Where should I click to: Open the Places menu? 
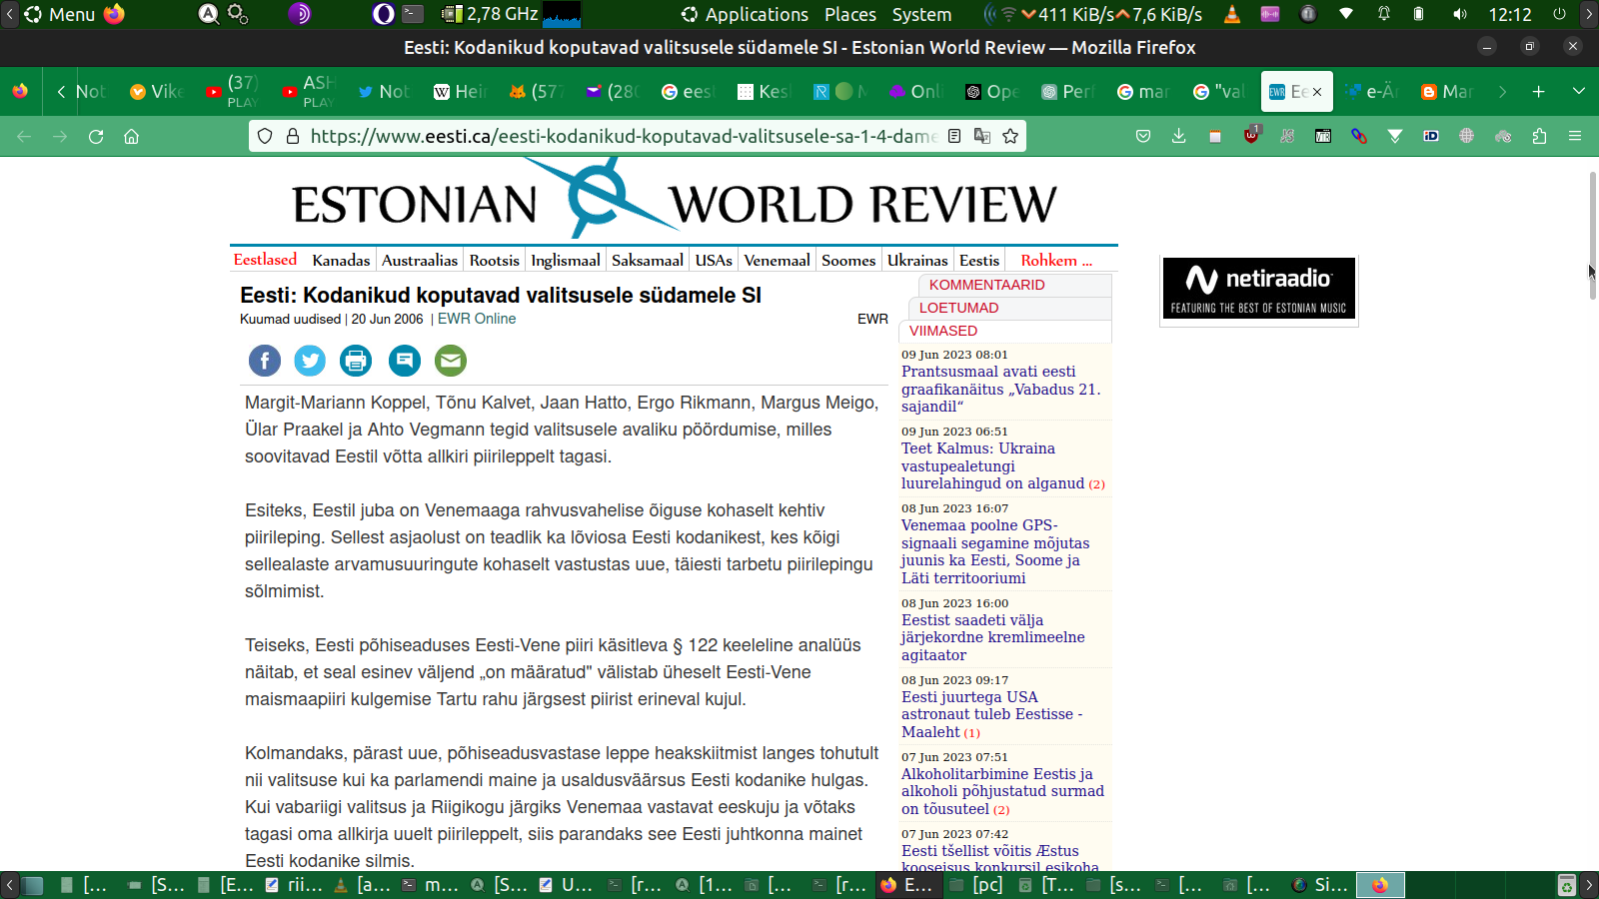click(x=850, y=14)
